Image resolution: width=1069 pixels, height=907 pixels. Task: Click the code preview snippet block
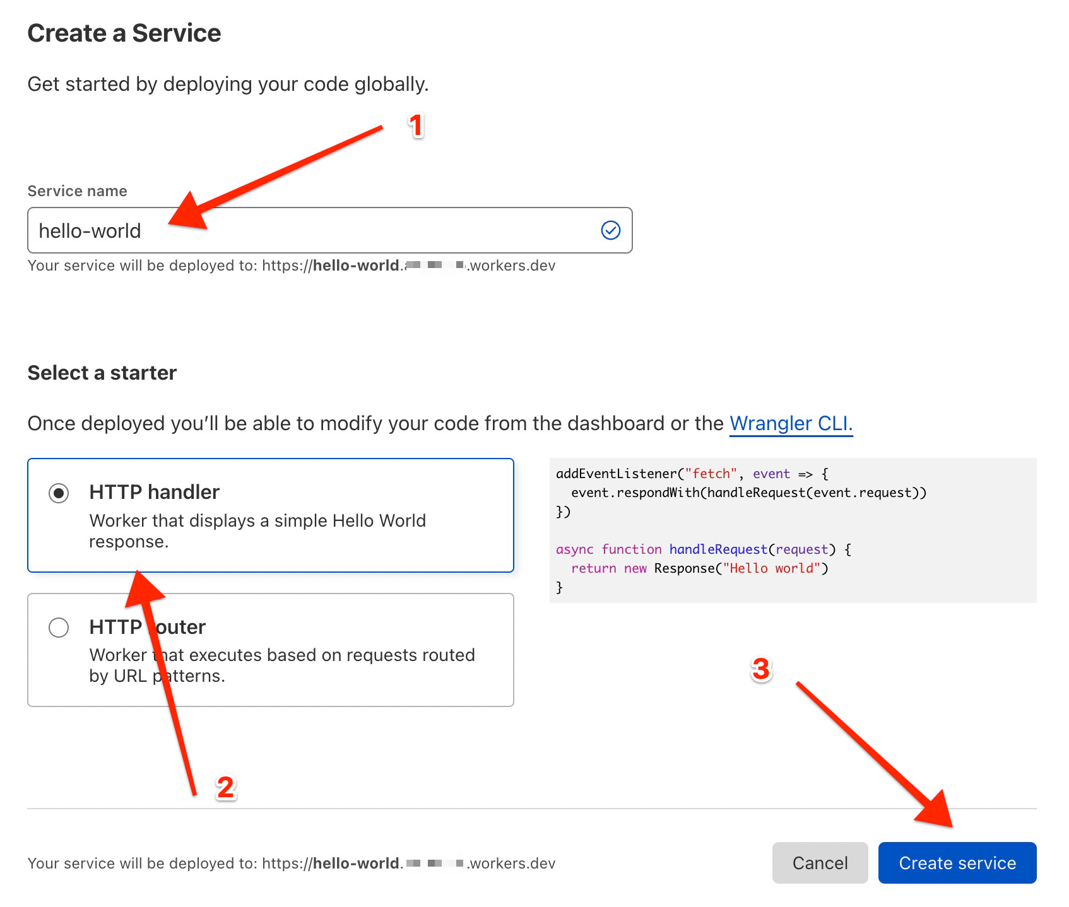point(792,530)
